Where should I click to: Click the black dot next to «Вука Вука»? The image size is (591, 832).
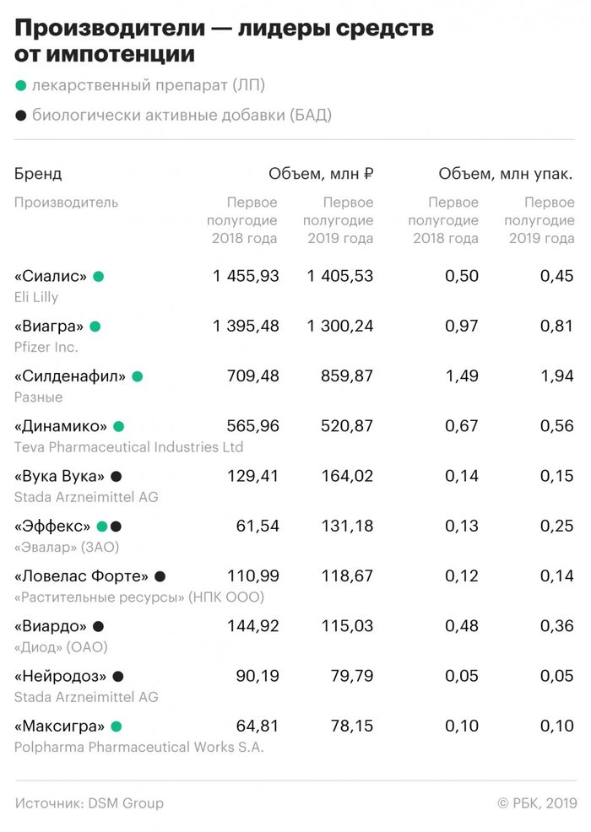pyautogui.click(x=117, y=477)
